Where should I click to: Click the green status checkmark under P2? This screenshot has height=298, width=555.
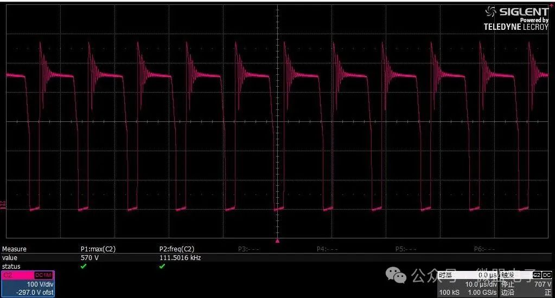click(x=162, y=266)
